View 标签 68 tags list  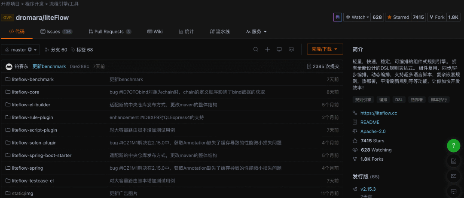point(82,50)
